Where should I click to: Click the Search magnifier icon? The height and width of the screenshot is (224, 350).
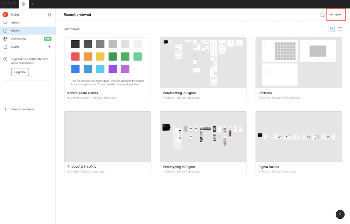(5, 22)
